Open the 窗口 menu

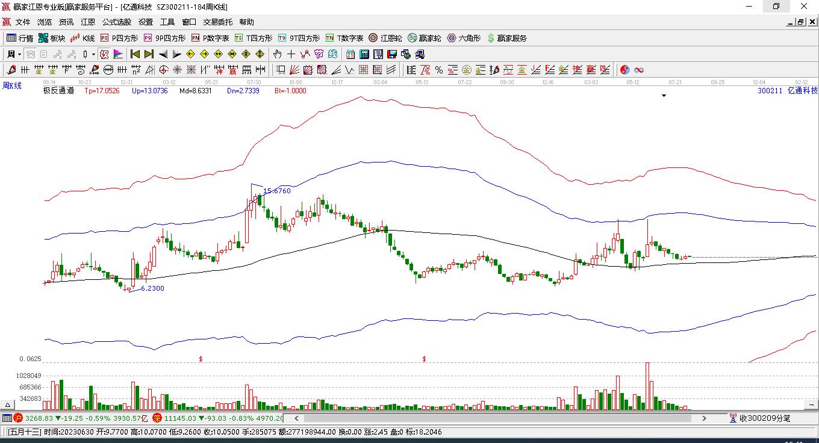189,22
